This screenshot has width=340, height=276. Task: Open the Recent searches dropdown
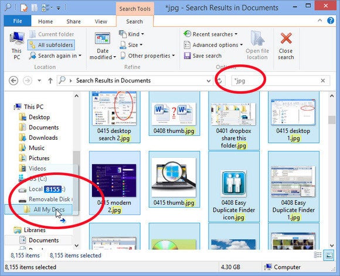point(210,34)
